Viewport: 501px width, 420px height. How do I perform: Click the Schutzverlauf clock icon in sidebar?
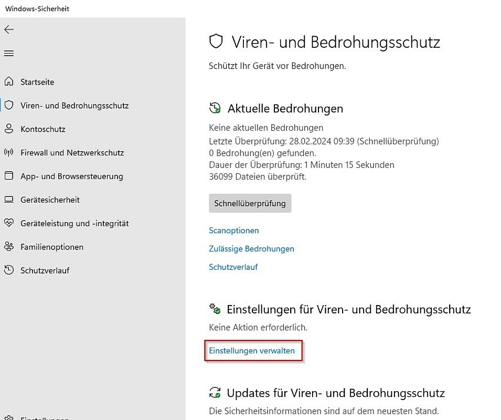[9, 270]
